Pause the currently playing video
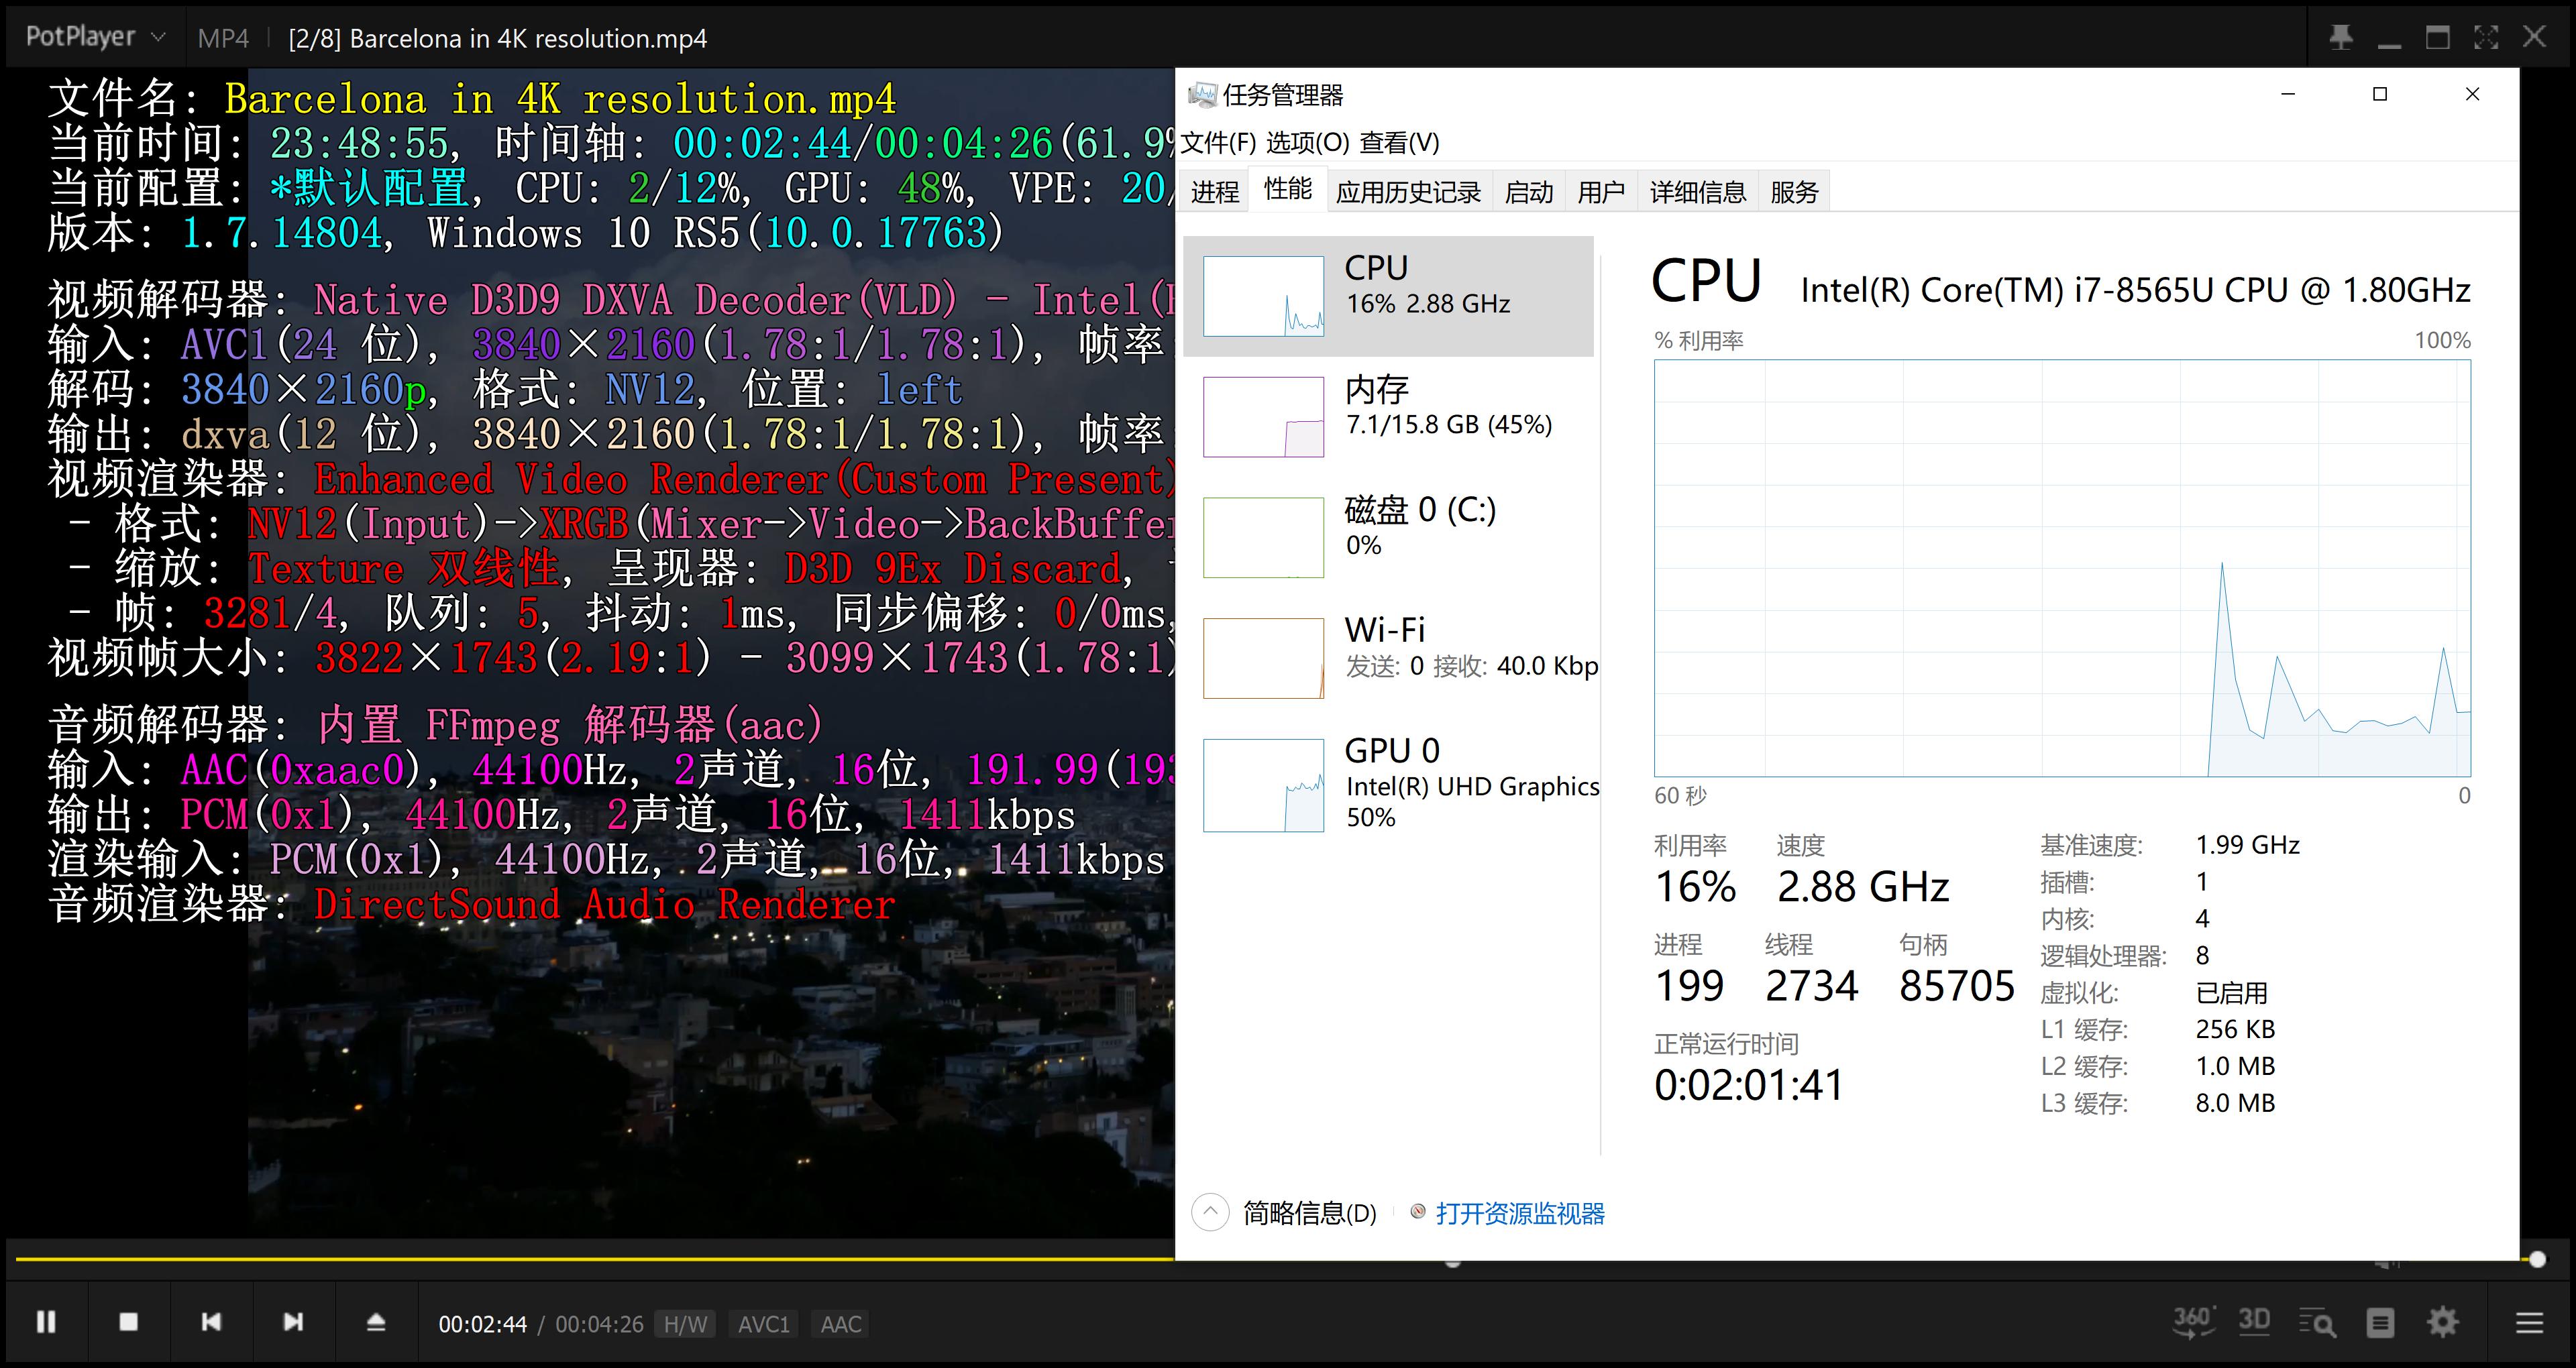The image size is (2576, 1368). pyautogui.click(x=46, y=1321)
